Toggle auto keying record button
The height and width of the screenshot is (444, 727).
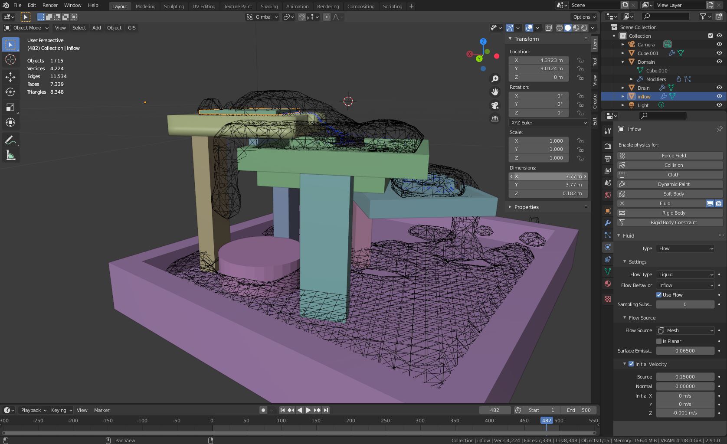(263, 410)
